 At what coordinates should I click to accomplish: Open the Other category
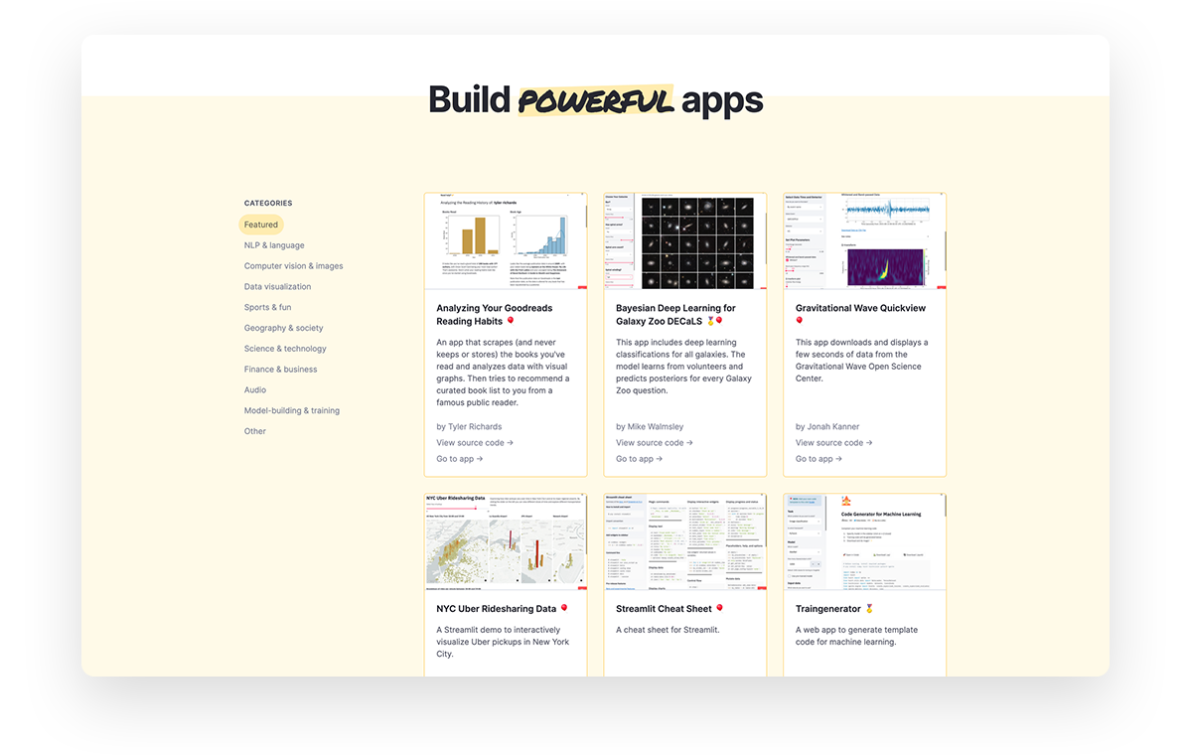(255, 431)
